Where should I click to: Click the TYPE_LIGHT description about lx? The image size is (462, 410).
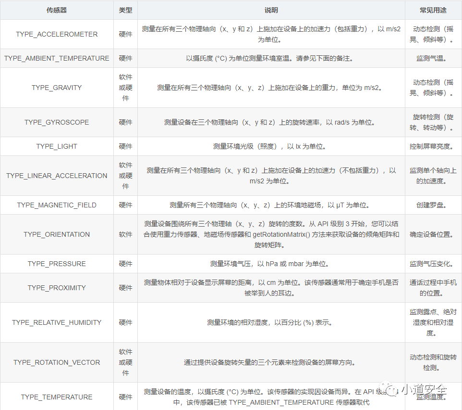(x=269, y=146)
